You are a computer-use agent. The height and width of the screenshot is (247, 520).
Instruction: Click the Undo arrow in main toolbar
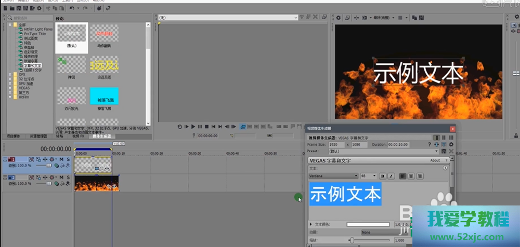tap(72, 8)
